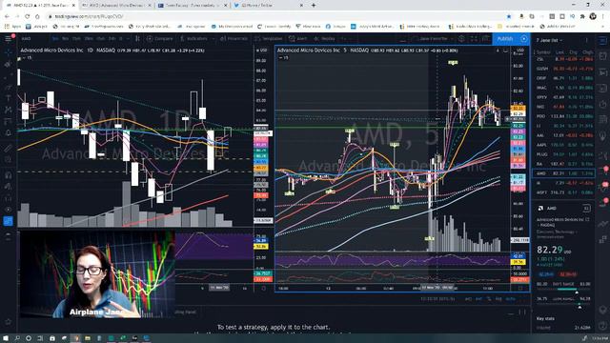Click the Publish button
Screen dimensions: 610x343
pos(504,38)
